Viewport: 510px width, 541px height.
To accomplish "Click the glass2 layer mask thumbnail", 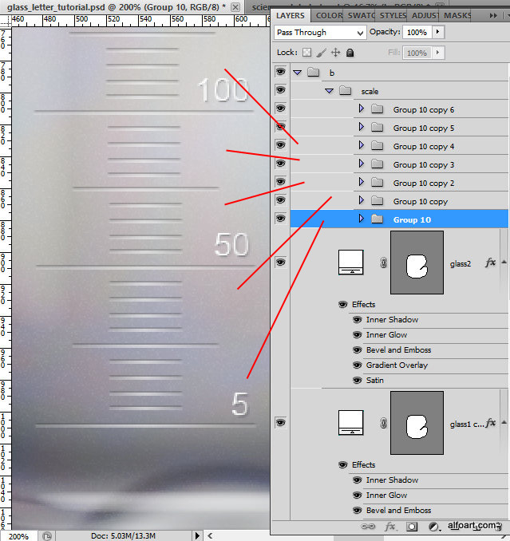I will pyautogui.click(x=416, y=263).
